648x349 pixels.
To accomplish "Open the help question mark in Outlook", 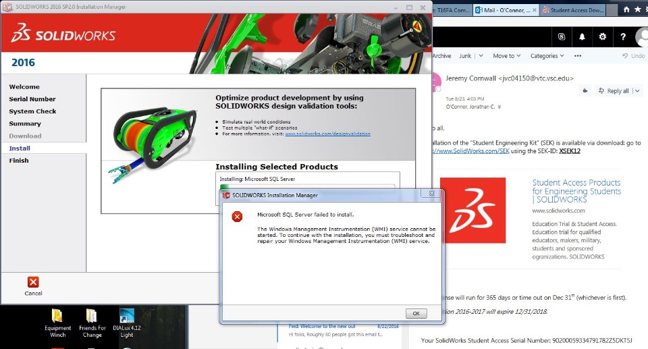I will pyautogui.click(x=623, y=36).
